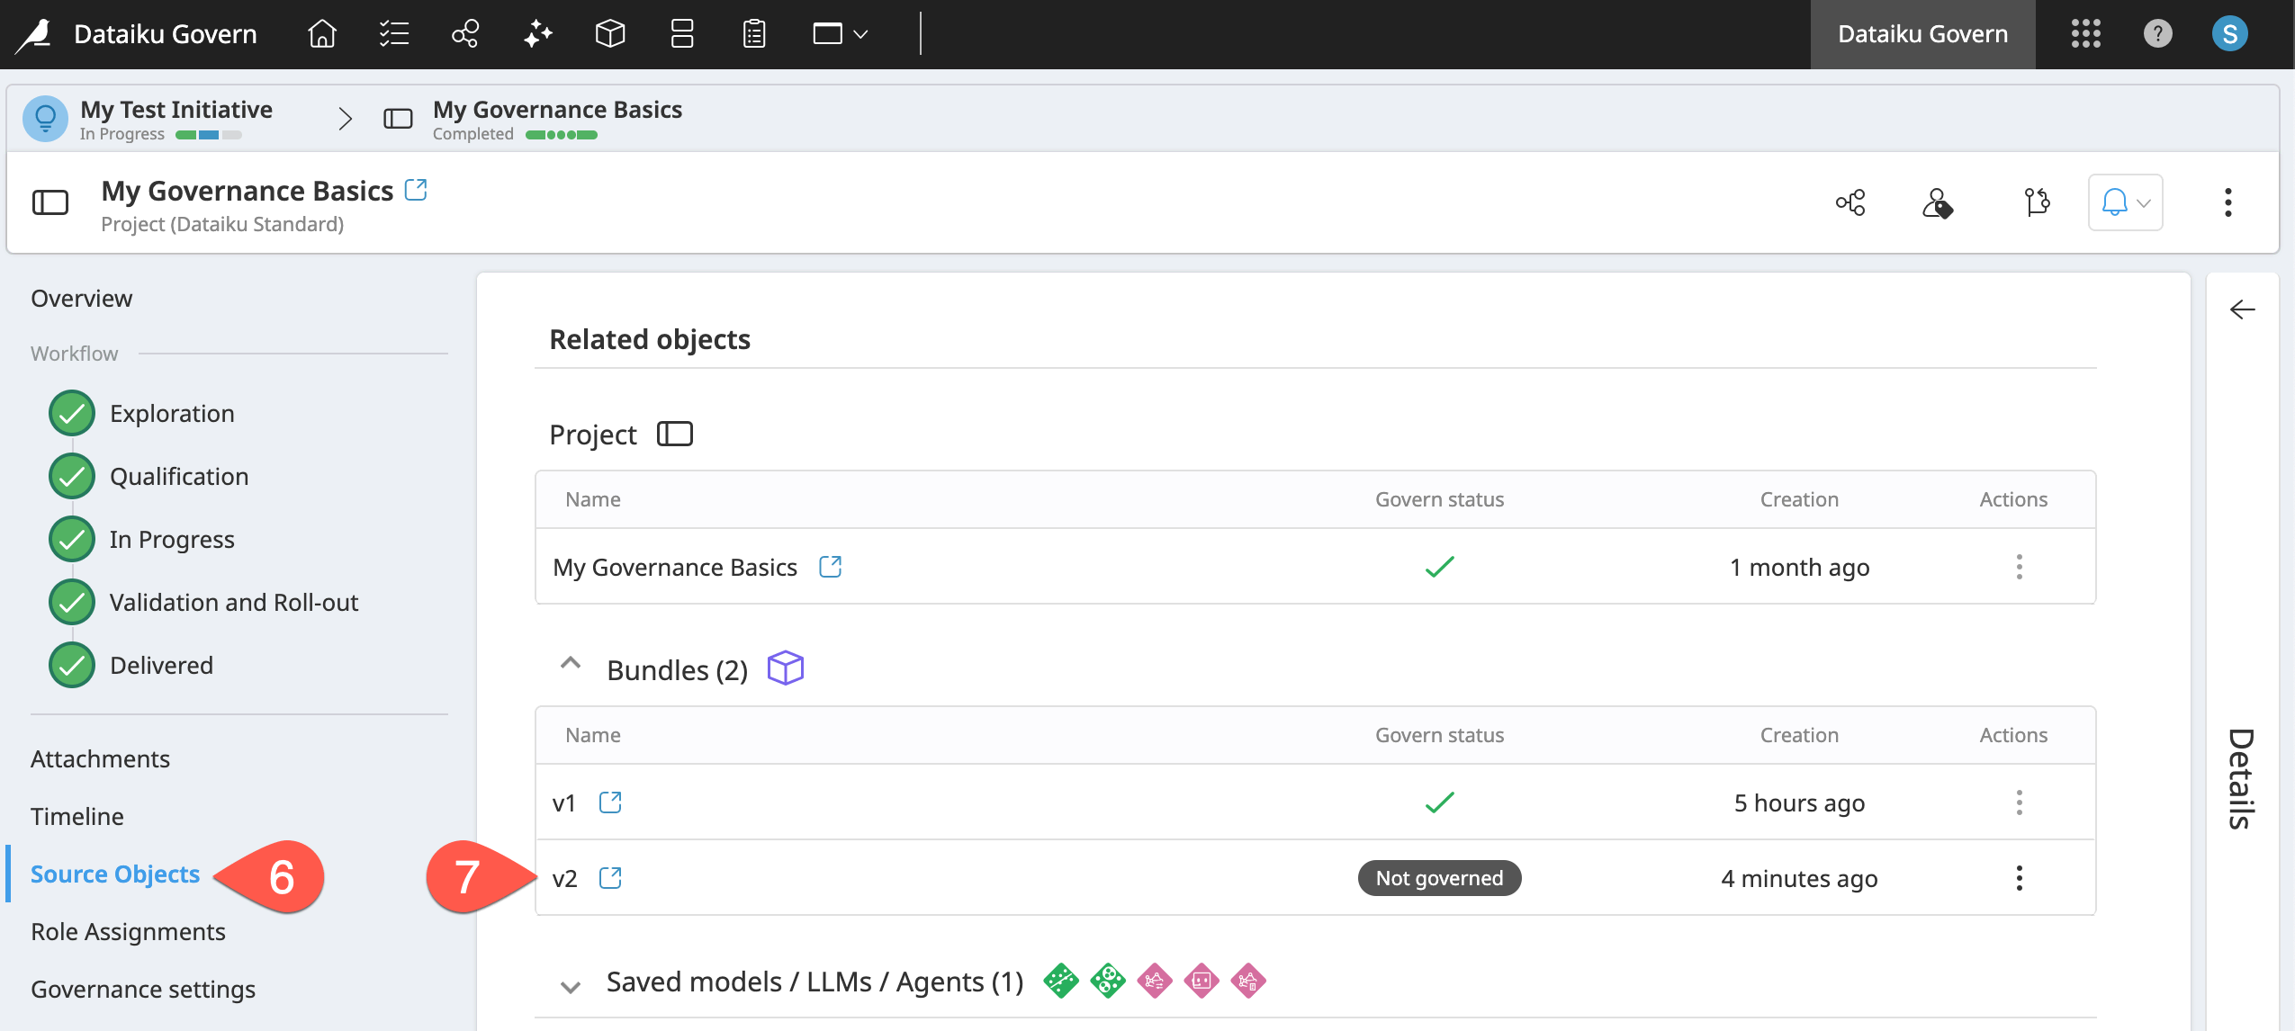Click the Dataiku Govern instance label

(1922, 34)
